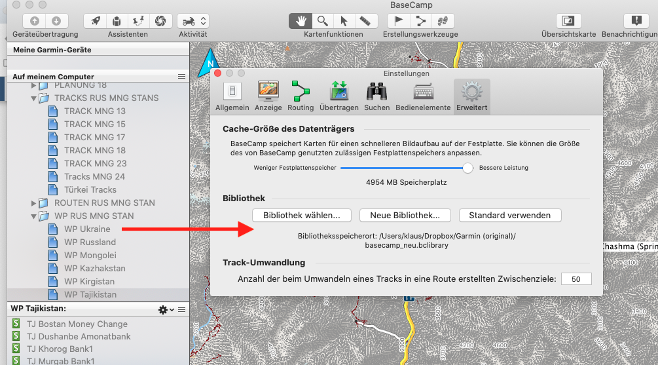Click the ROUTEN RUS MNG STAN folder name
Viewport: 658px width, 365px height.
click(x=105, y=203)
